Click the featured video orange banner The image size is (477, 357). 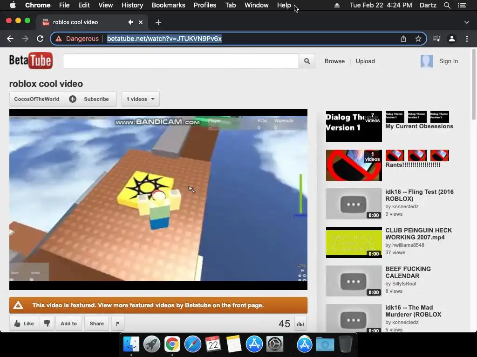pyautogui.click(x=158, y=305)
